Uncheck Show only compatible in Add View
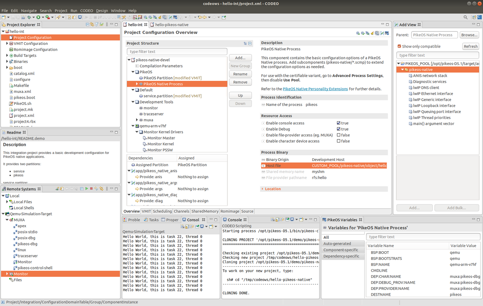483x306 pixels. point(399,46)
